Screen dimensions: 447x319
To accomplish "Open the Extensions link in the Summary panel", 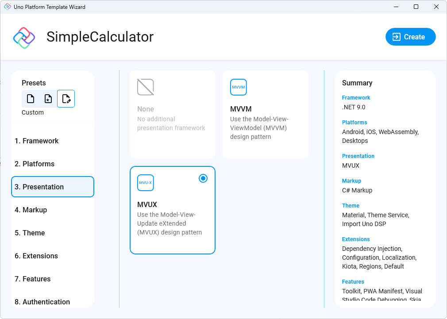I will point(355,239).
